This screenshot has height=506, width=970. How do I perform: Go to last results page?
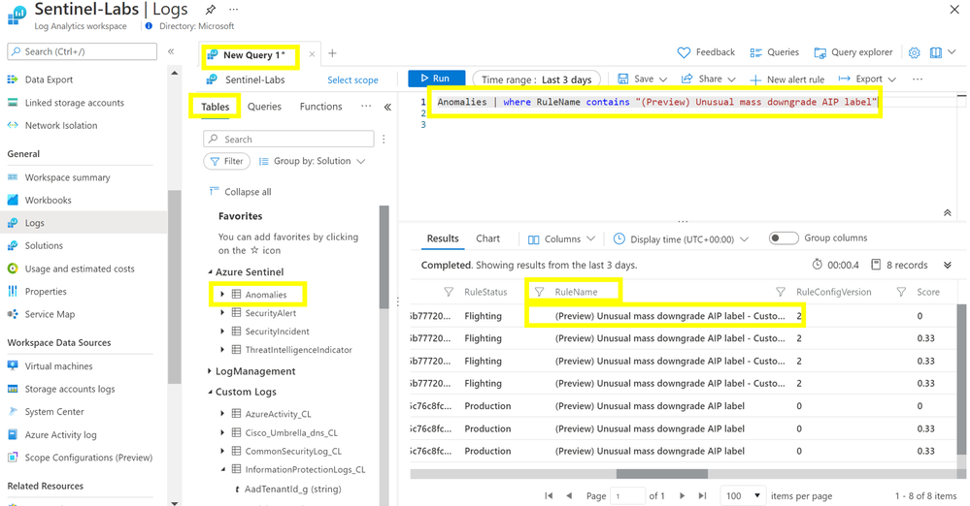coord(702,495)
